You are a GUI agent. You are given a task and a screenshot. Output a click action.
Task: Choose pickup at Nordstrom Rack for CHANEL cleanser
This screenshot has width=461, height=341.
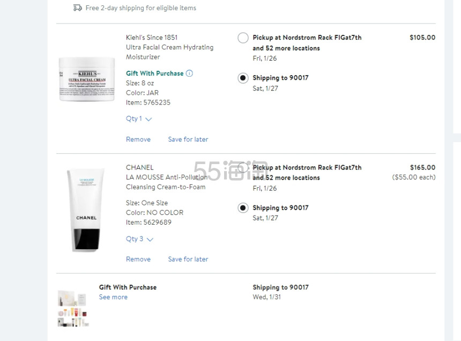243,167
